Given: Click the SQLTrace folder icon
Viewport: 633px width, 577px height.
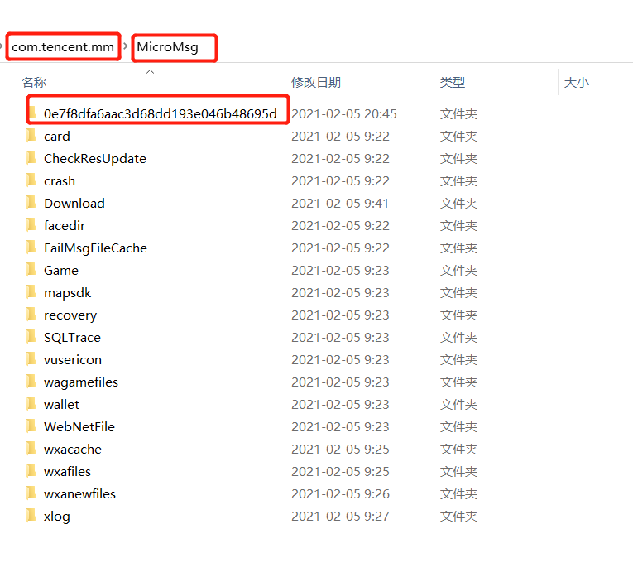Looking at the screenshot, I should pos(31,337).
